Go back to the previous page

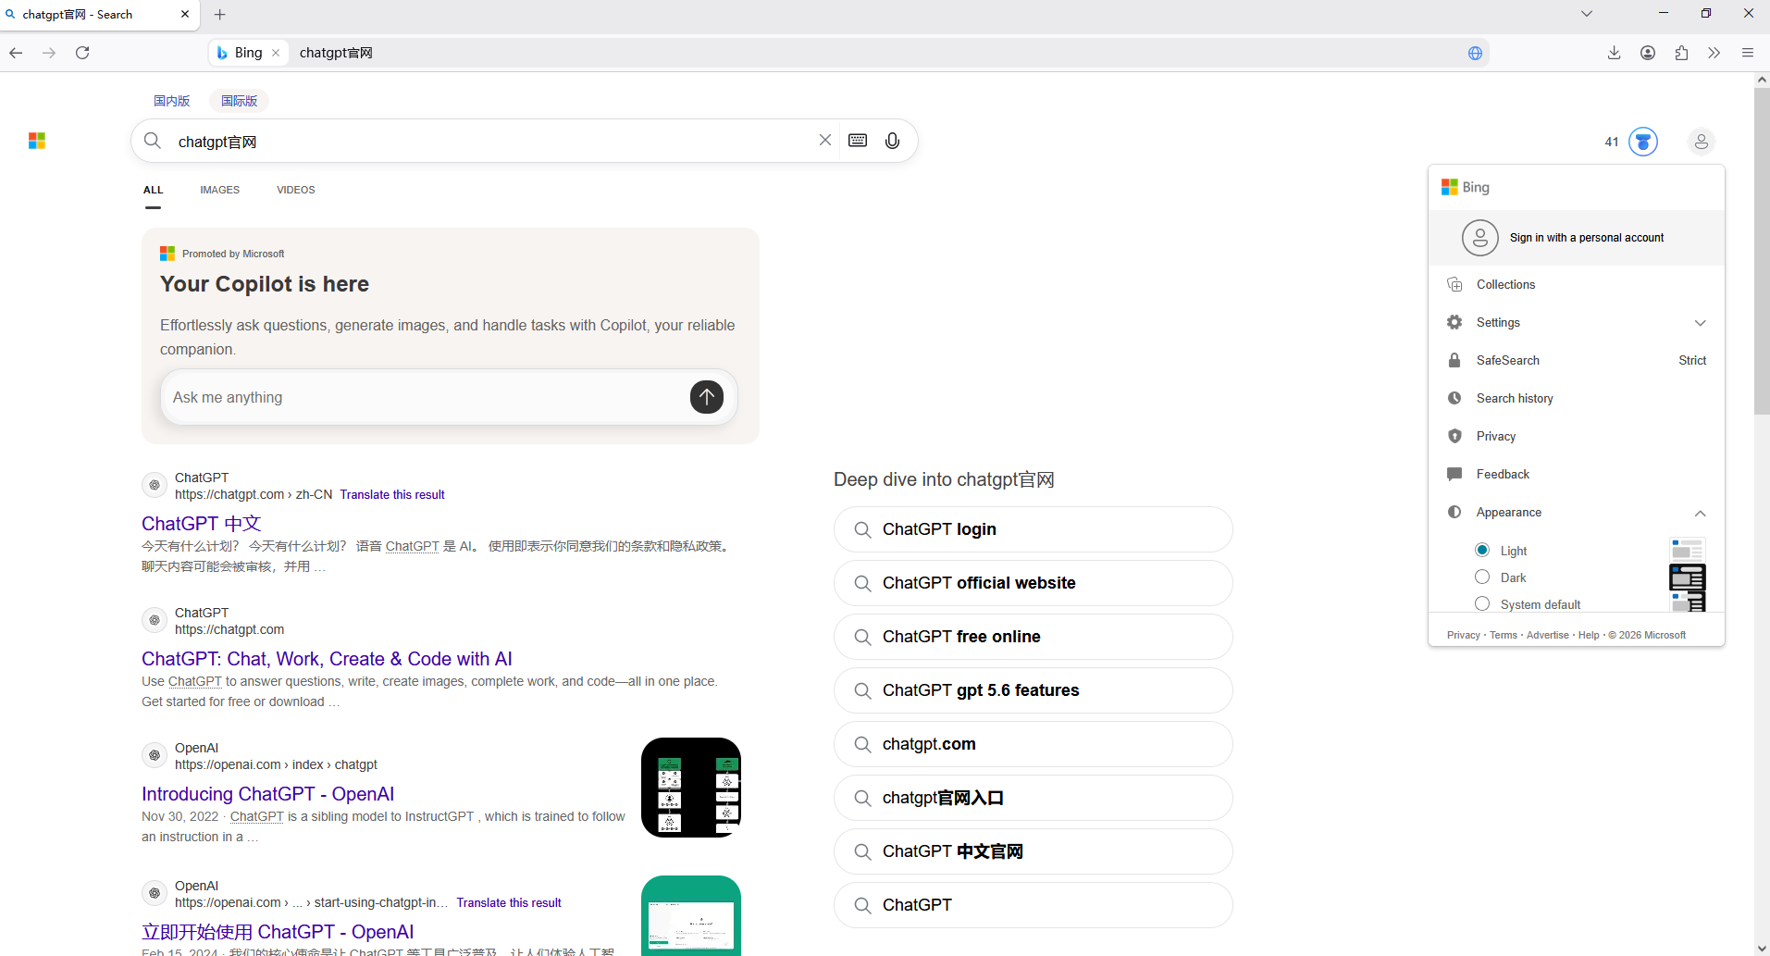(16, 53)
